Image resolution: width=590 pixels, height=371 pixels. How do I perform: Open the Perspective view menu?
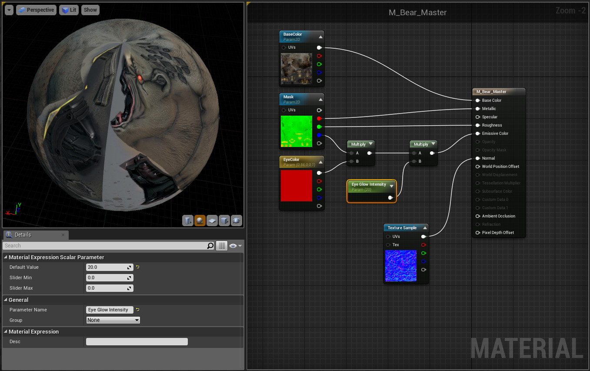(x=37, y=10)
